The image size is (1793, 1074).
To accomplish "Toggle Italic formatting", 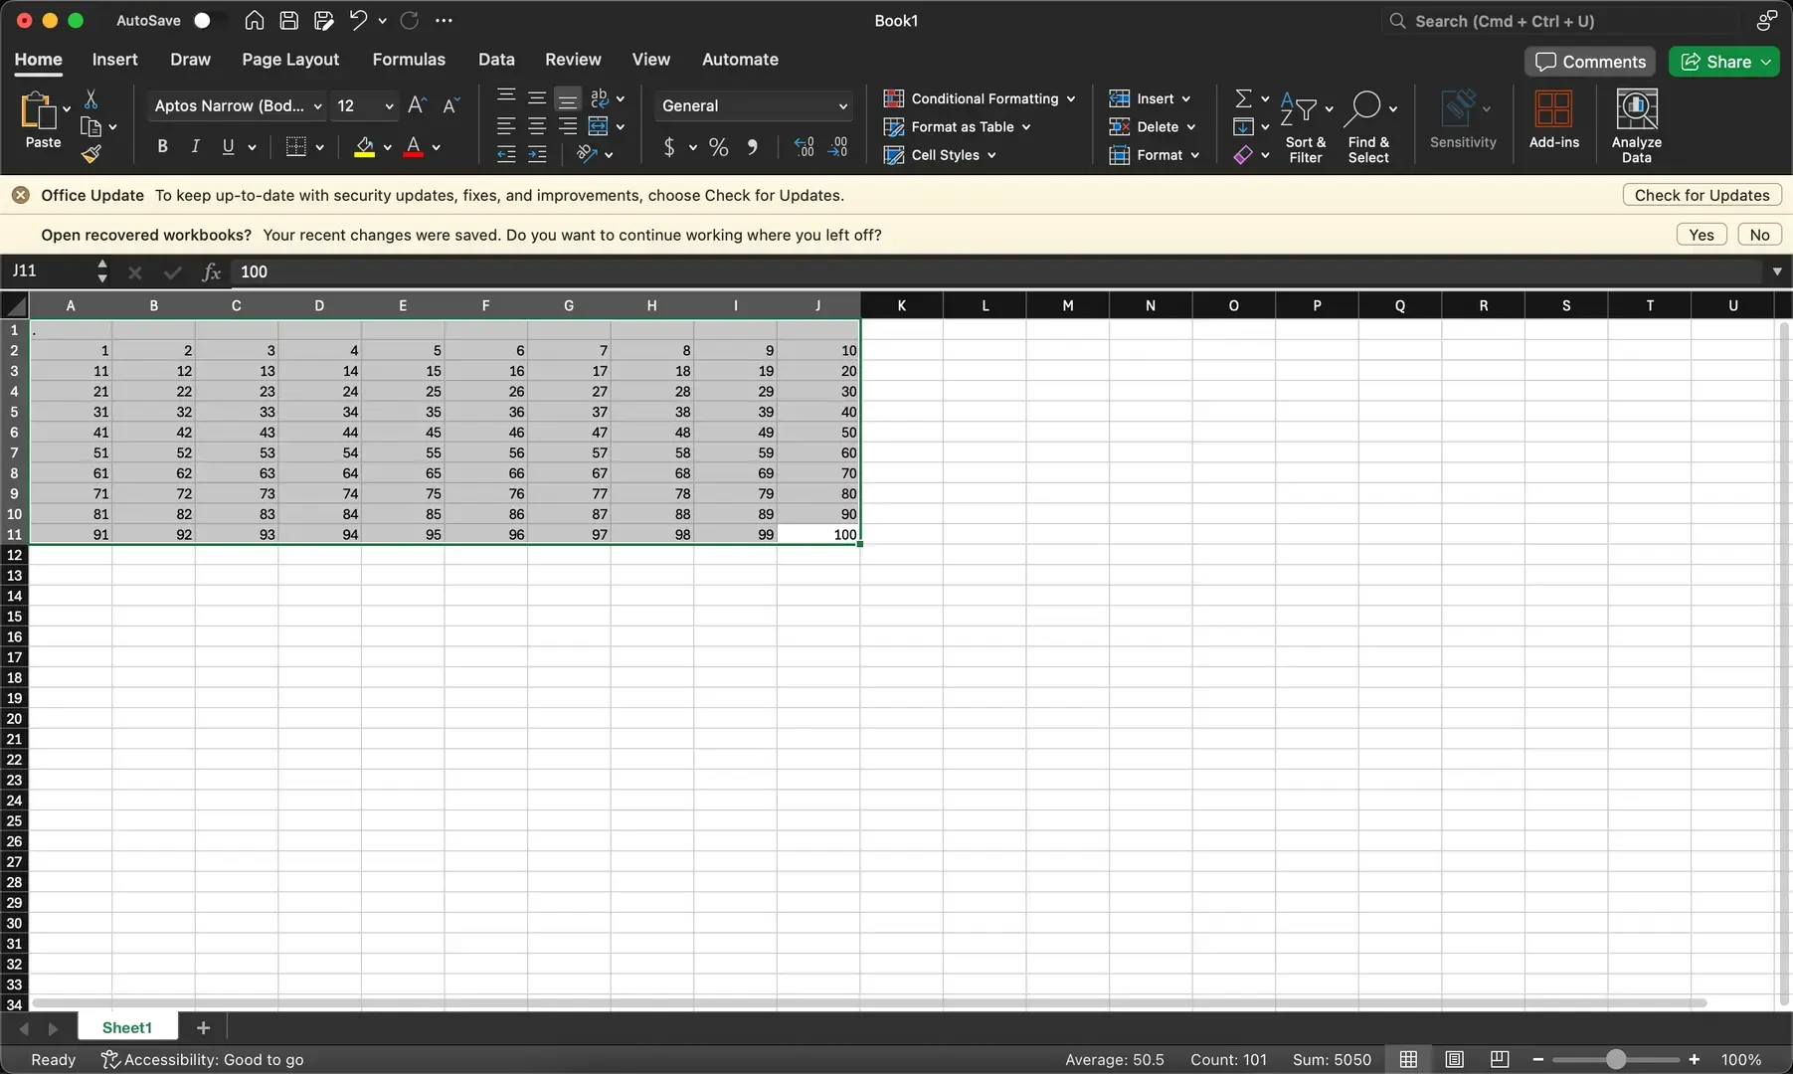I will point(195,147).
